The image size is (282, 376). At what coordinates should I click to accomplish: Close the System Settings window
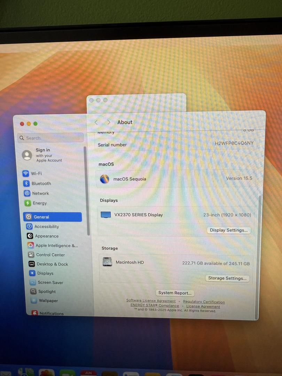coord(22,124)
